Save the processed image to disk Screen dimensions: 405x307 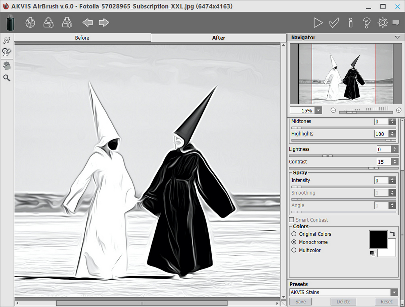[49, 23]
